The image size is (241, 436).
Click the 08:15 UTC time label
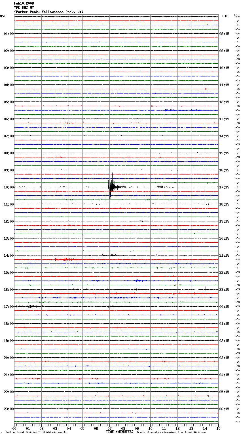tap(224, 34)
